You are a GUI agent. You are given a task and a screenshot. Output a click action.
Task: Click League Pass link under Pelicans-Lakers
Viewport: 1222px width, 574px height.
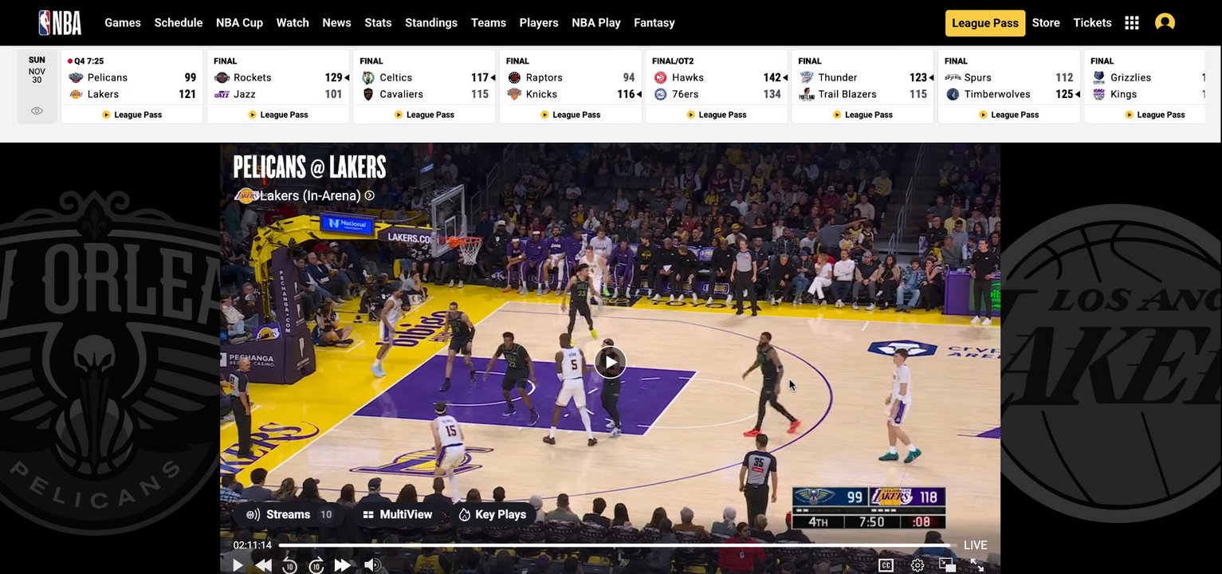point(132,115)
